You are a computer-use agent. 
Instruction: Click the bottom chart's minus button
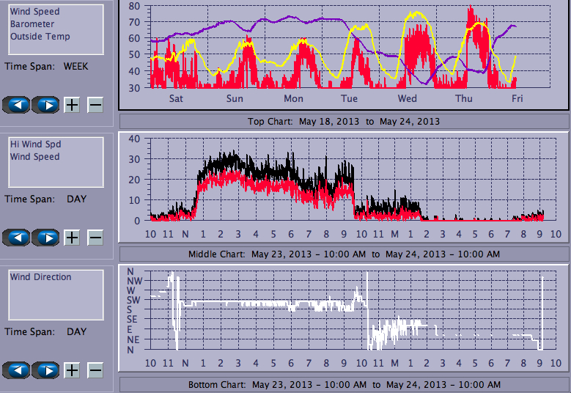point(95,370)
